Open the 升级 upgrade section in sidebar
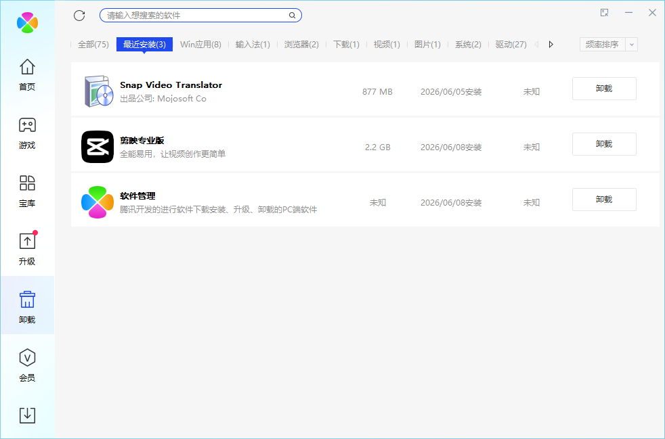Viewport: 665px width, 439px height. 27,249
